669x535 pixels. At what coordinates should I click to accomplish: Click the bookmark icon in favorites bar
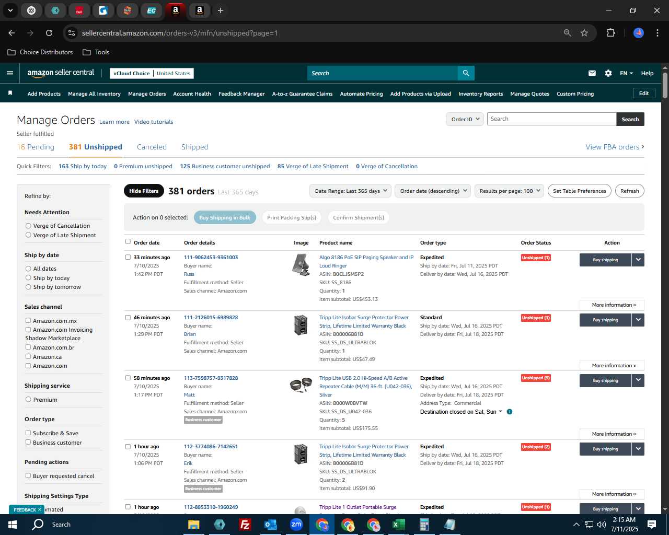10,94
